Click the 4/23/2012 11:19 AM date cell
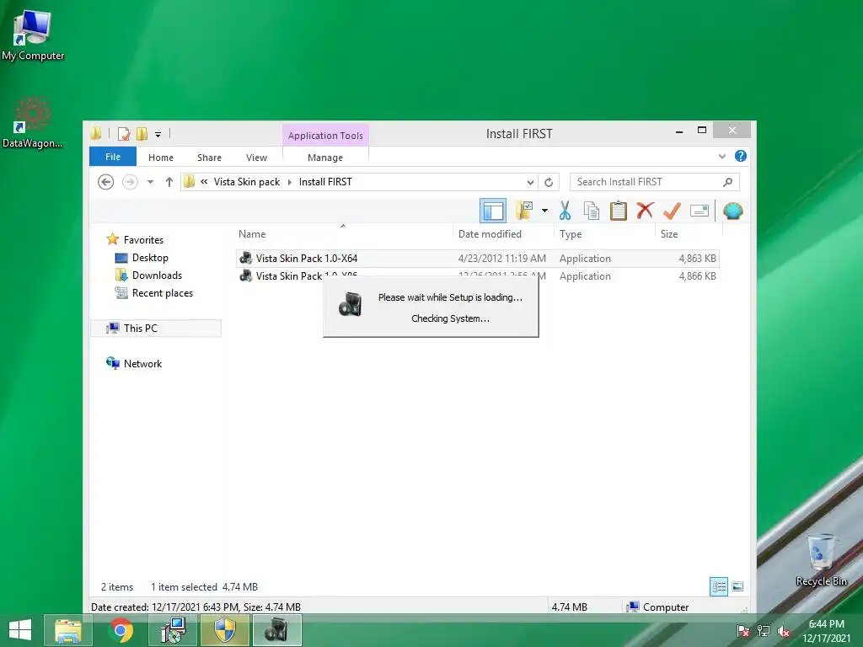 click(x=502, y=258)
